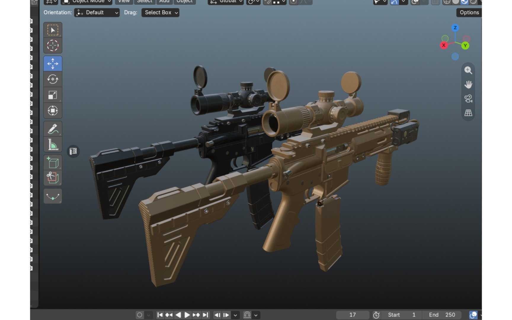Screen dimensions: 512x320
Task: Enable wireframe viewport shading
Action: [447, 2]
